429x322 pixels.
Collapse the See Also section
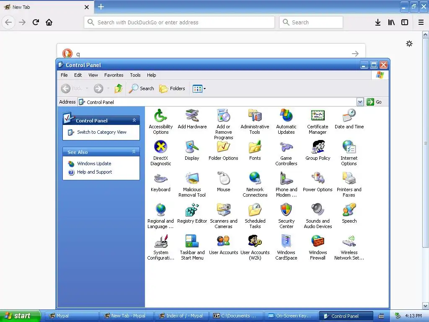pos(134,152)
